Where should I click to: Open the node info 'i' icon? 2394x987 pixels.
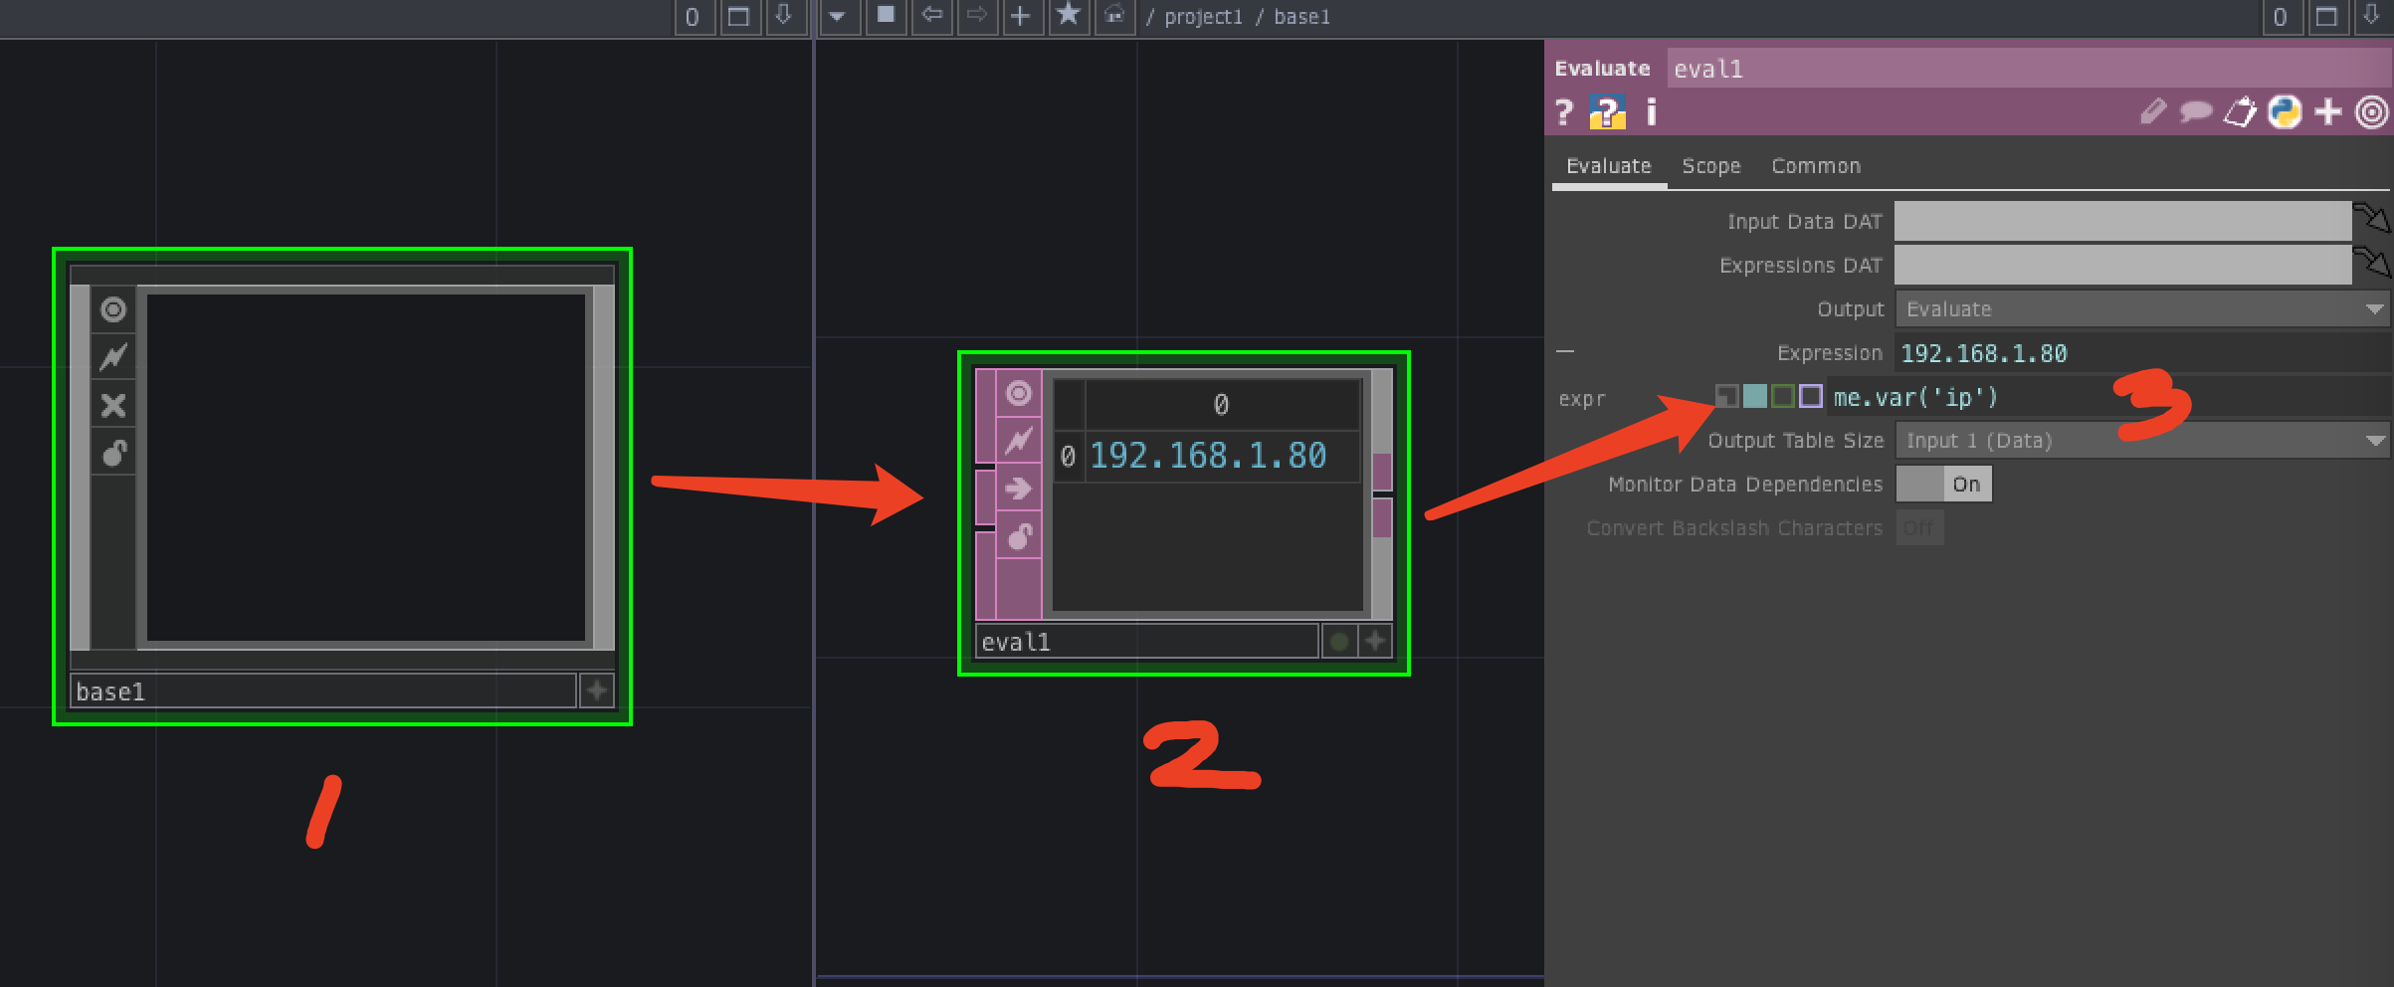coord(1650,111)
